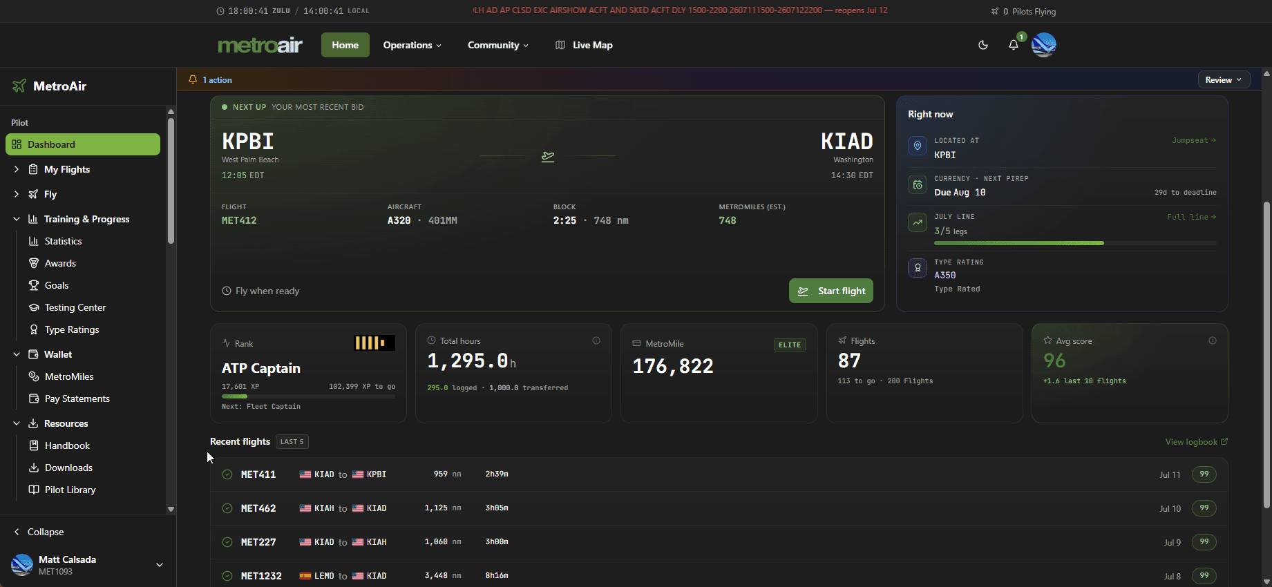
Task: Click the LAST 5 recent flights tag
Action: [292, 442]
